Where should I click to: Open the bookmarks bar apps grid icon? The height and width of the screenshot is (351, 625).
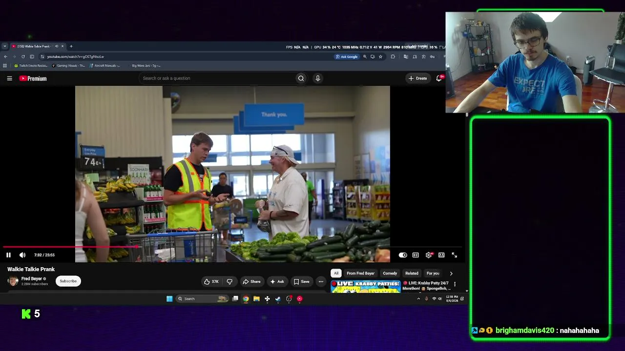pos(5,66)
